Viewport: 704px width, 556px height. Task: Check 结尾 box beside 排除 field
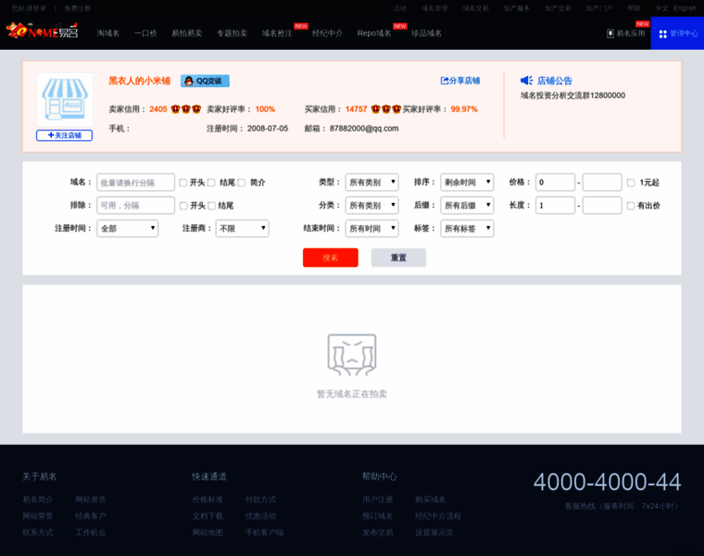(211, 206)
